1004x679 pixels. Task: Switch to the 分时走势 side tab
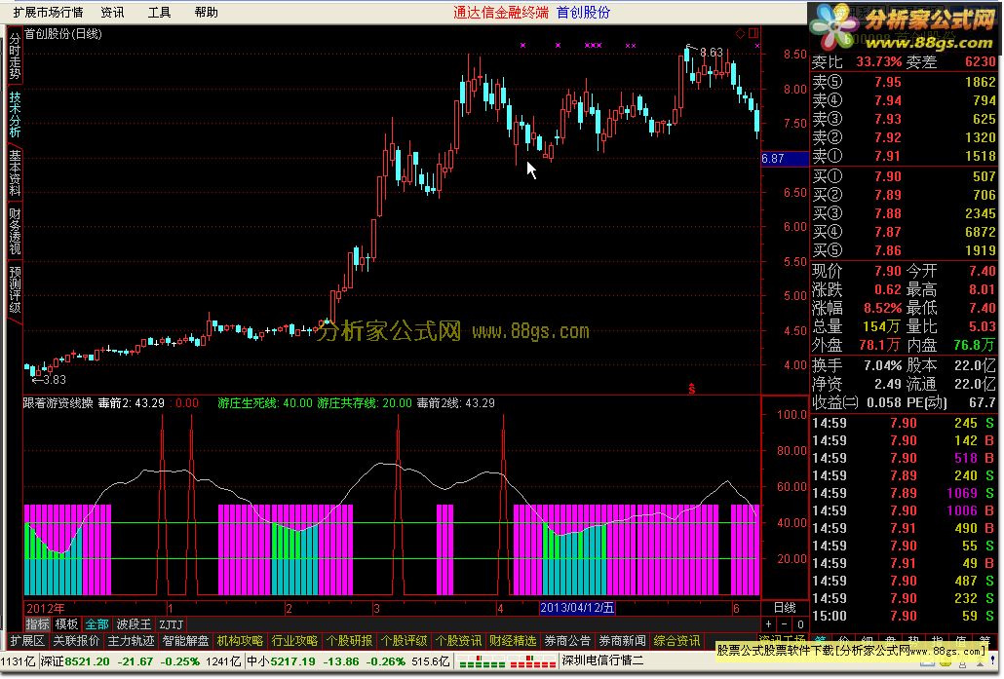pyautogui.click(x=14, y=57)
